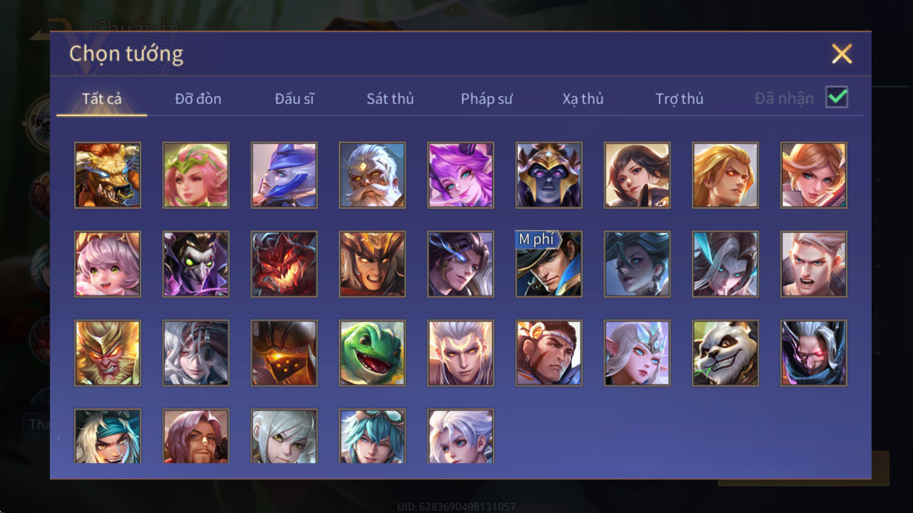The height and width of the screenshot is (513, 913).
Task: Pick the blue-haired goggles hero portrait
Action: 372,435
